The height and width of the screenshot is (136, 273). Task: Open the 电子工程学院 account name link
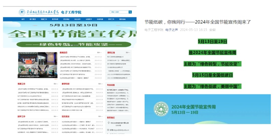pos(154,30)
